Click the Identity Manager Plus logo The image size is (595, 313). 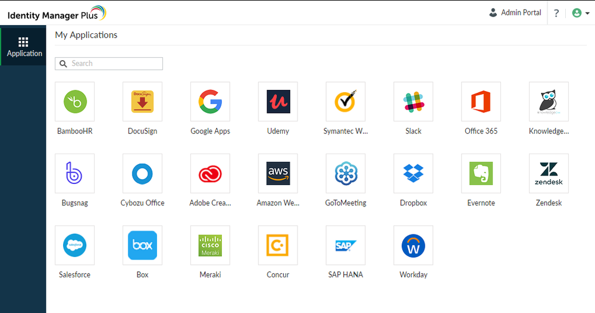tap(57, 14)
